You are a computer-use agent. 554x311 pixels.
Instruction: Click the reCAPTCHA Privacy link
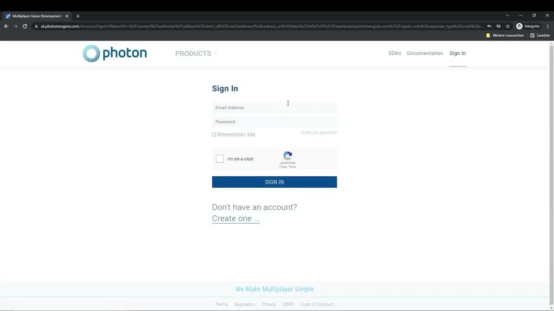coord(283,167)
